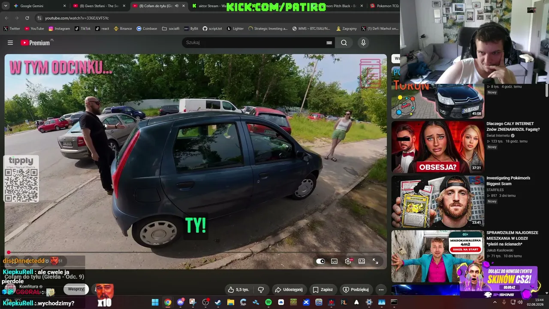Seek on the video progress bar
Image resolution: width=549 pixels, height=309 pixels.
tap(196, 252)
